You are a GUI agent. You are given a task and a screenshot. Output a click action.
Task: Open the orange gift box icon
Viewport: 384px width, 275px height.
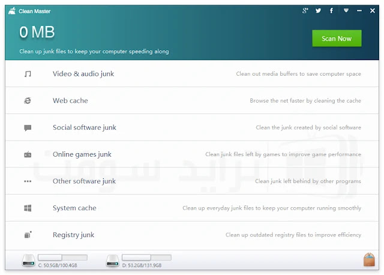[x=370, y=259]
